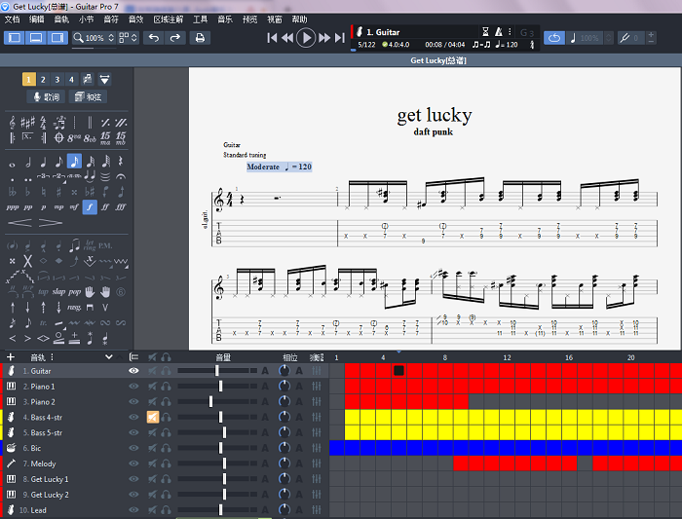This screenshot has width=682, height=519.
Task: Click the add track plus icon
Action: [11, 357]
